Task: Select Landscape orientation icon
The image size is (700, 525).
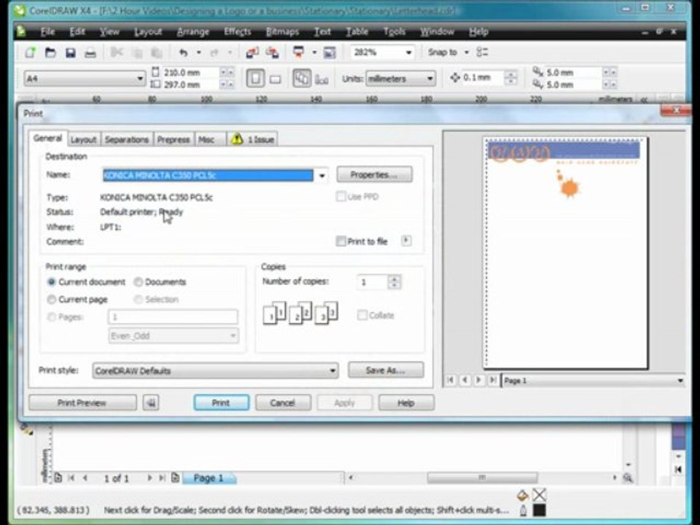Action: pos(276,79)
